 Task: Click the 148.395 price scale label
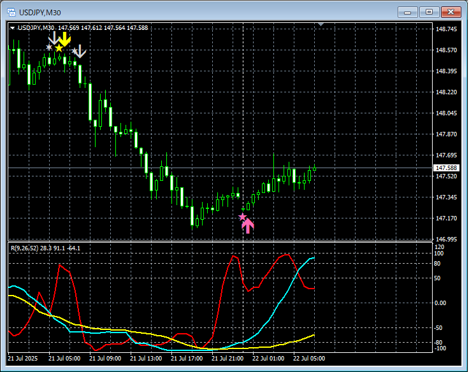(x=447, y=71)
